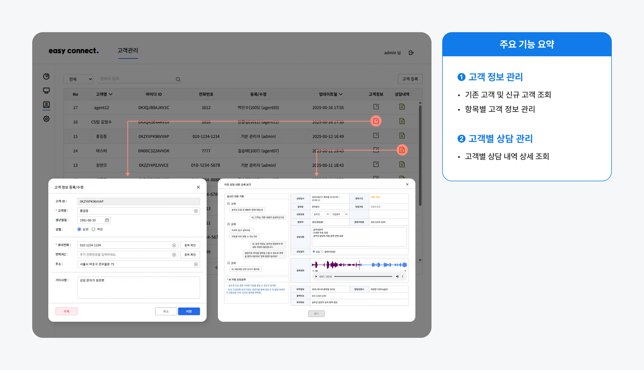Image resolution: width=644 pixels, height=370 pixels.
Task: Select the 남성 gender radio button
Action: [79, 229]
